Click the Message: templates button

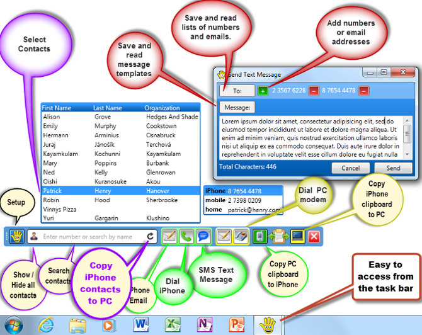[237, 107]
